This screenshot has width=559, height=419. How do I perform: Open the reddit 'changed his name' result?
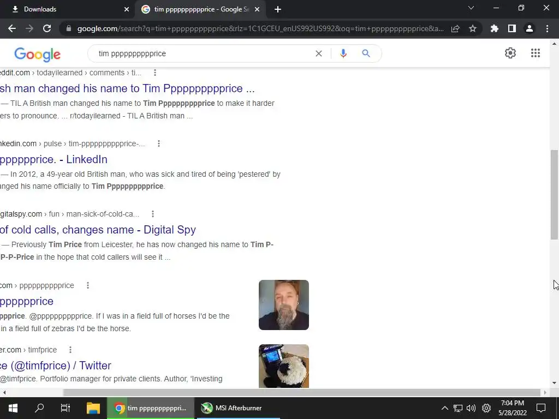pyautogui.click(x=127, y=88)
